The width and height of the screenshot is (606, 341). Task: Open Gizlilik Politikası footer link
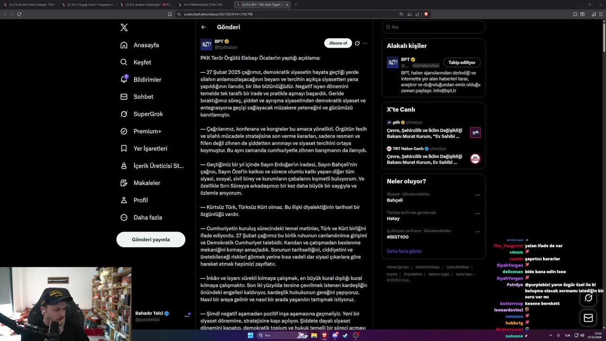pyautogui.click(x=428, y=267)
